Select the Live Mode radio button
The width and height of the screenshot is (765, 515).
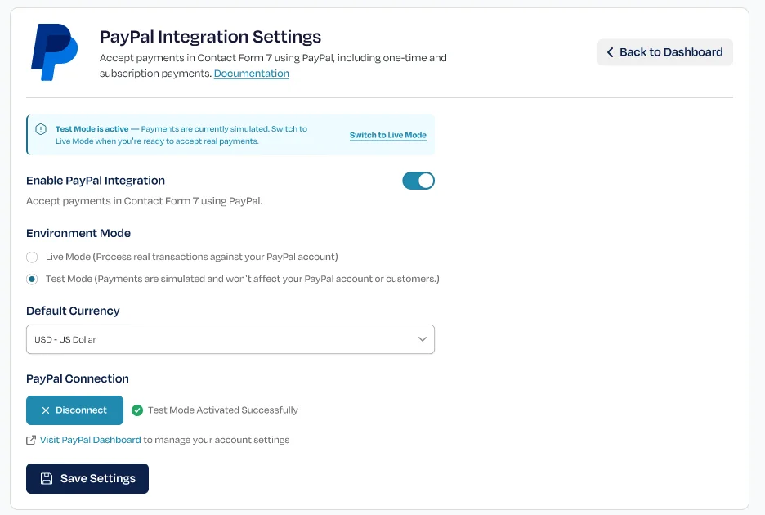click(32, 257)
